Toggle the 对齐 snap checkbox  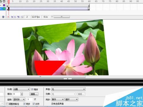[34, 104]
